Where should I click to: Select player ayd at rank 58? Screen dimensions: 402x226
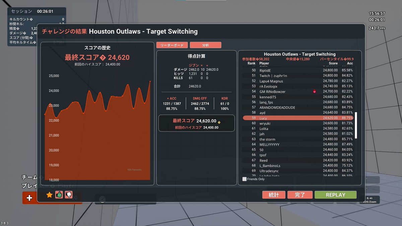coord(298,112)
